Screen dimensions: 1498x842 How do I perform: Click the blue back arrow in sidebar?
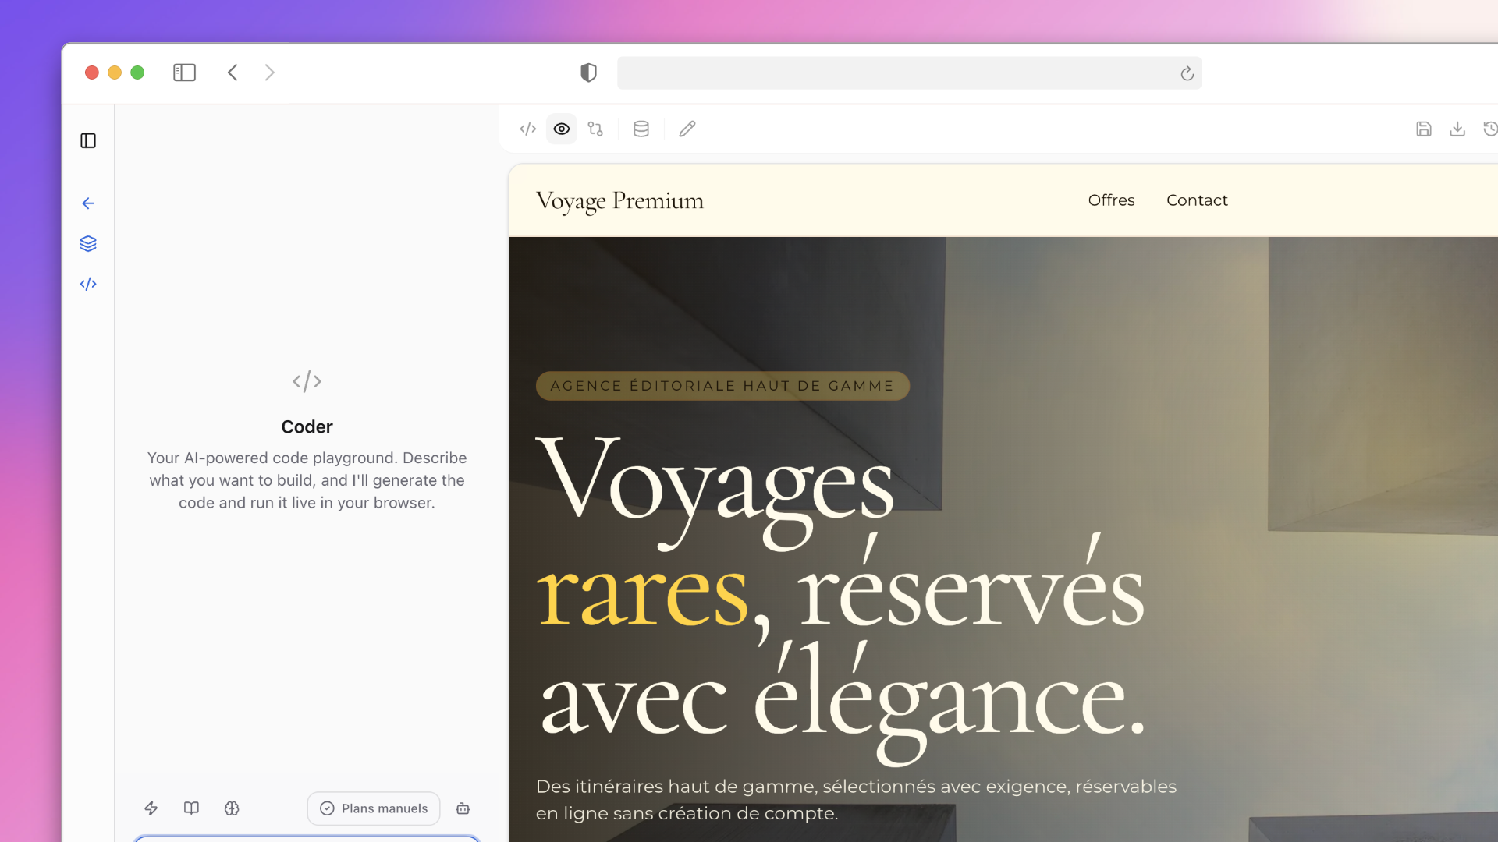(88, 203)
